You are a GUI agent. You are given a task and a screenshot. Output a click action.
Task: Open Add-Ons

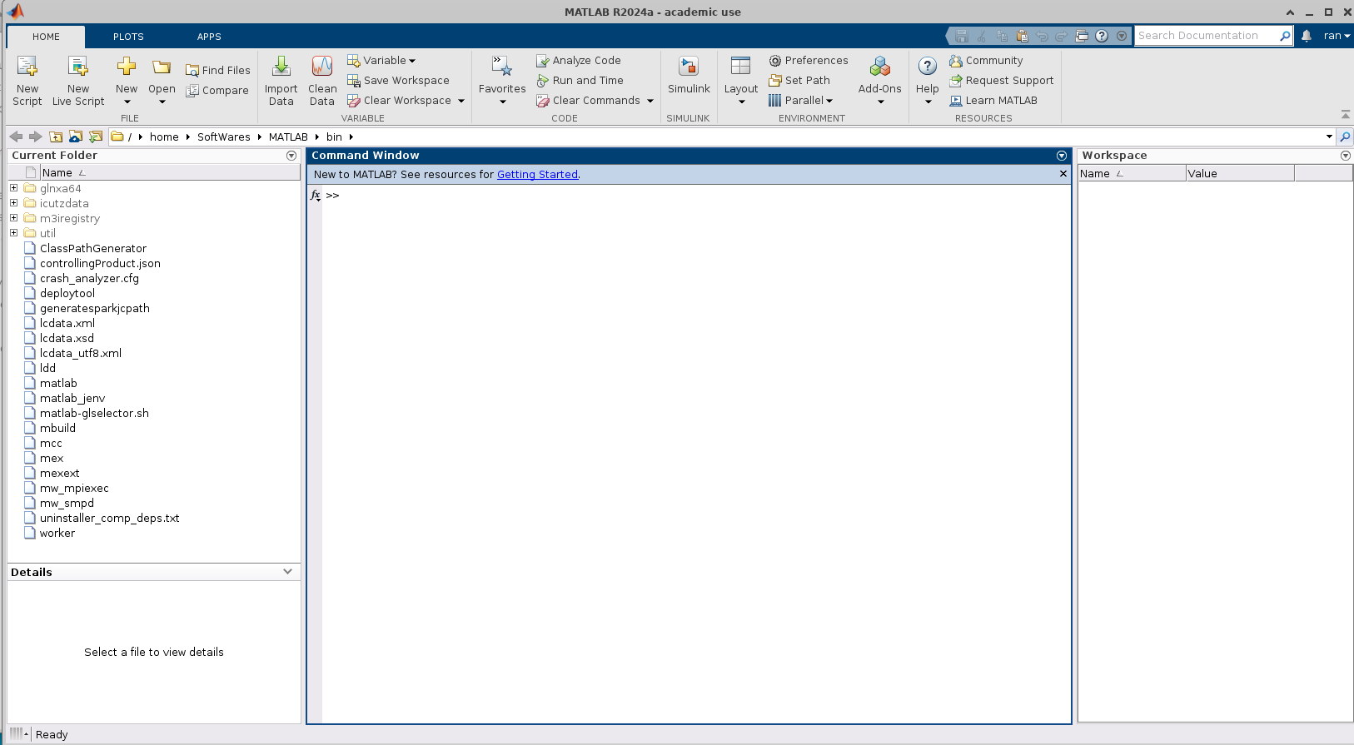click(880, 82)
